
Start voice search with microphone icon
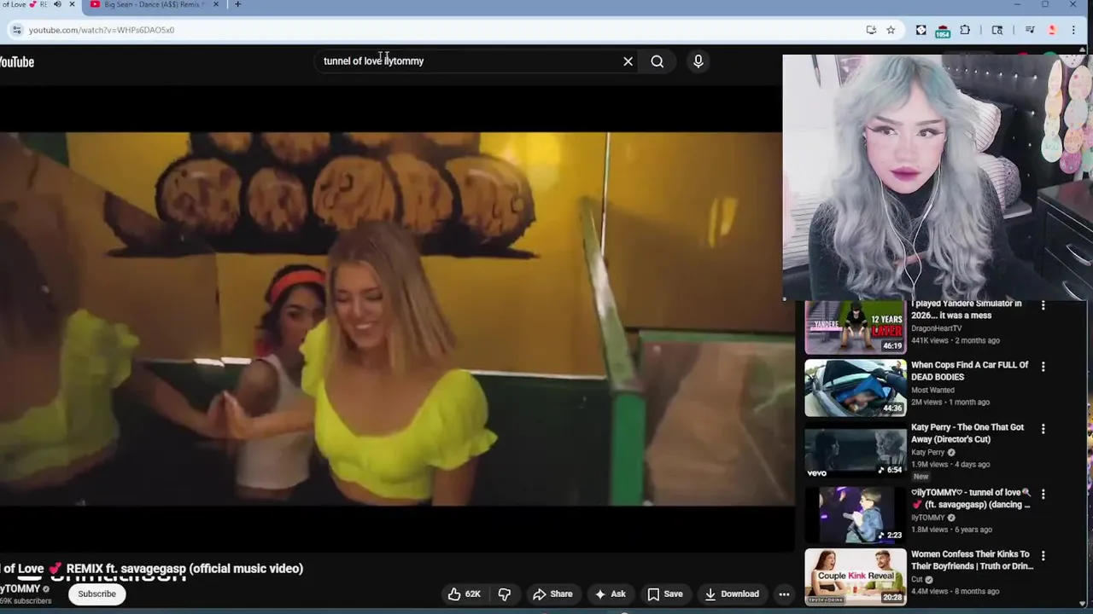pos(698,61)
